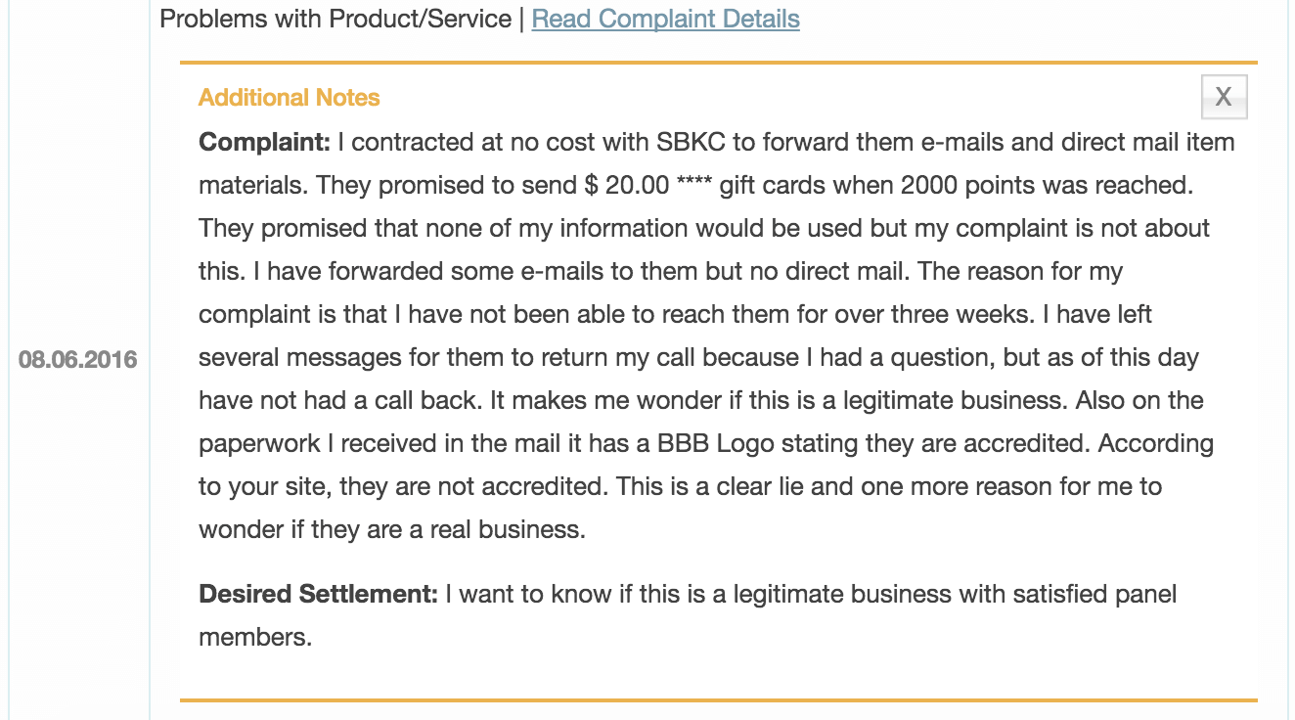Click the words 'have not had a call back'
Image resolution: width=1295 pixels, height=720 pixels.
point(338,401)
